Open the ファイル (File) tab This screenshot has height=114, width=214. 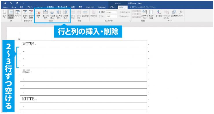click(5, 7)
